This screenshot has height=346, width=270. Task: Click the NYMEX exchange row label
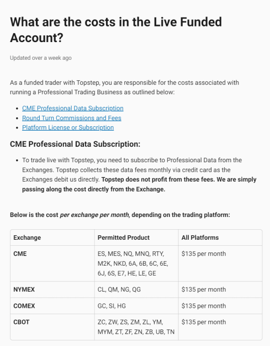24,290
